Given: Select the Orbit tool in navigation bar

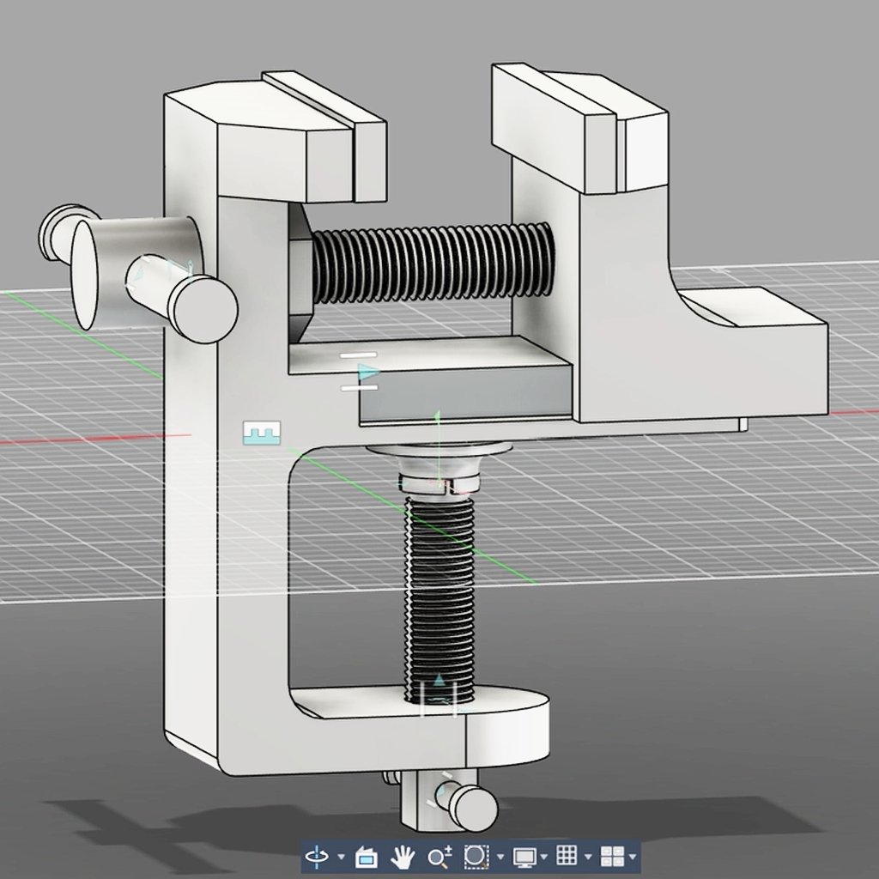Looking at the screenshot, I should [x=317, y=856].
